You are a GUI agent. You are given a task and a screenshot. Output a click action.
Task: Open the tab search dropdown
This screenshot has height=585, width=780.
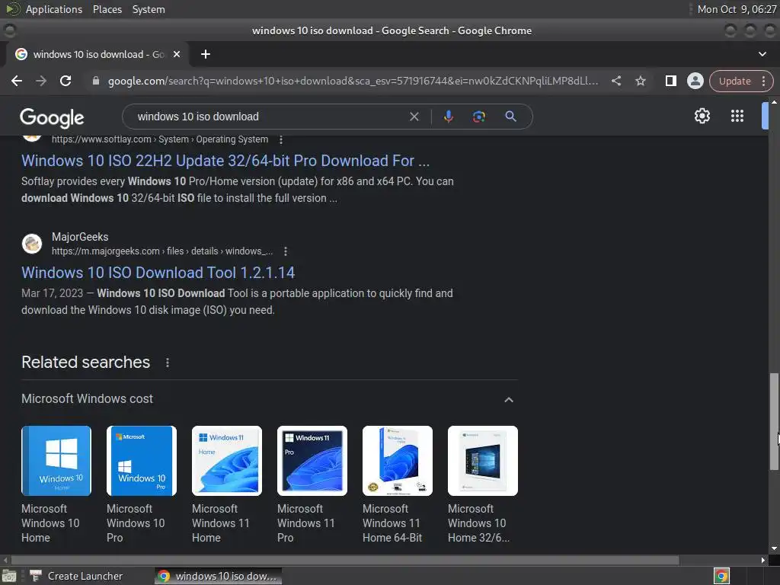pos(762,54)
